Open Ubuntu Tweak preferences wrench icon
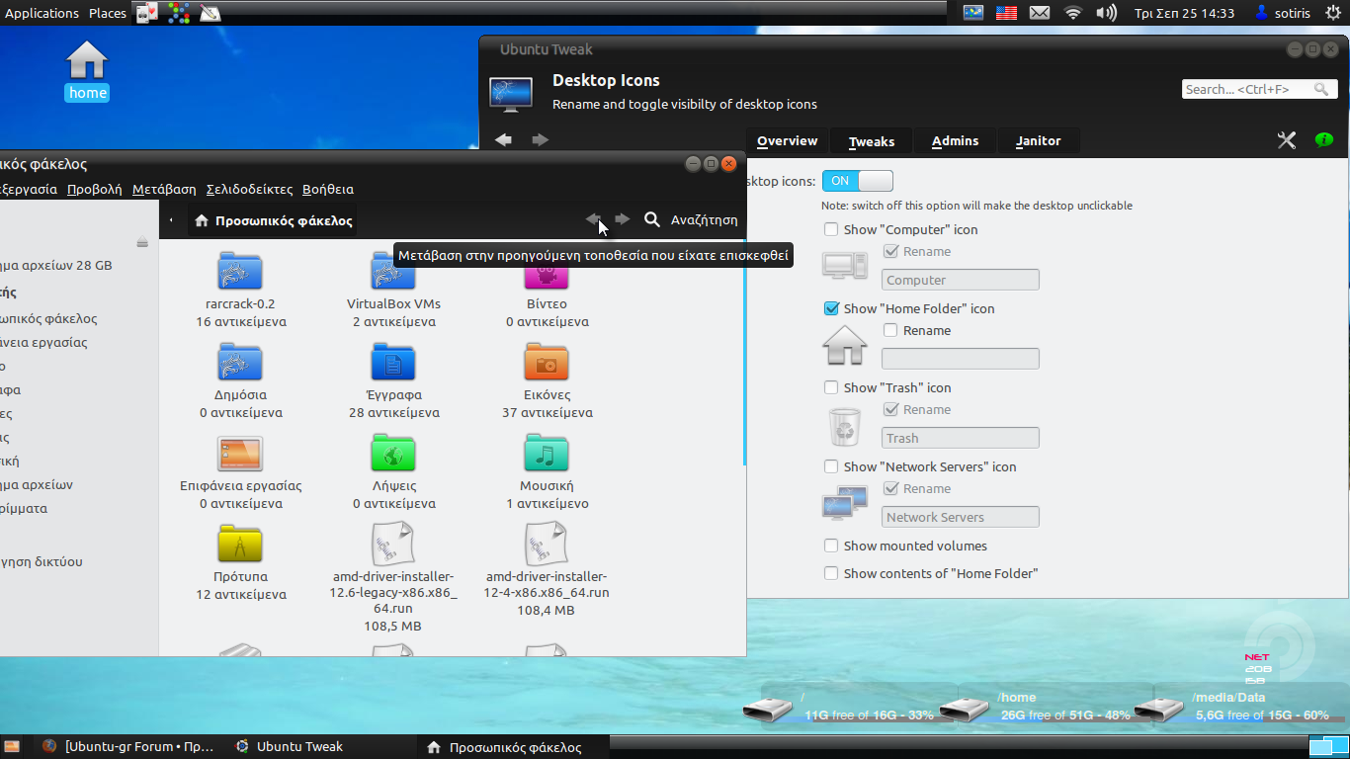Screen dimensions: 1350x759 [x=1286, y=140]
